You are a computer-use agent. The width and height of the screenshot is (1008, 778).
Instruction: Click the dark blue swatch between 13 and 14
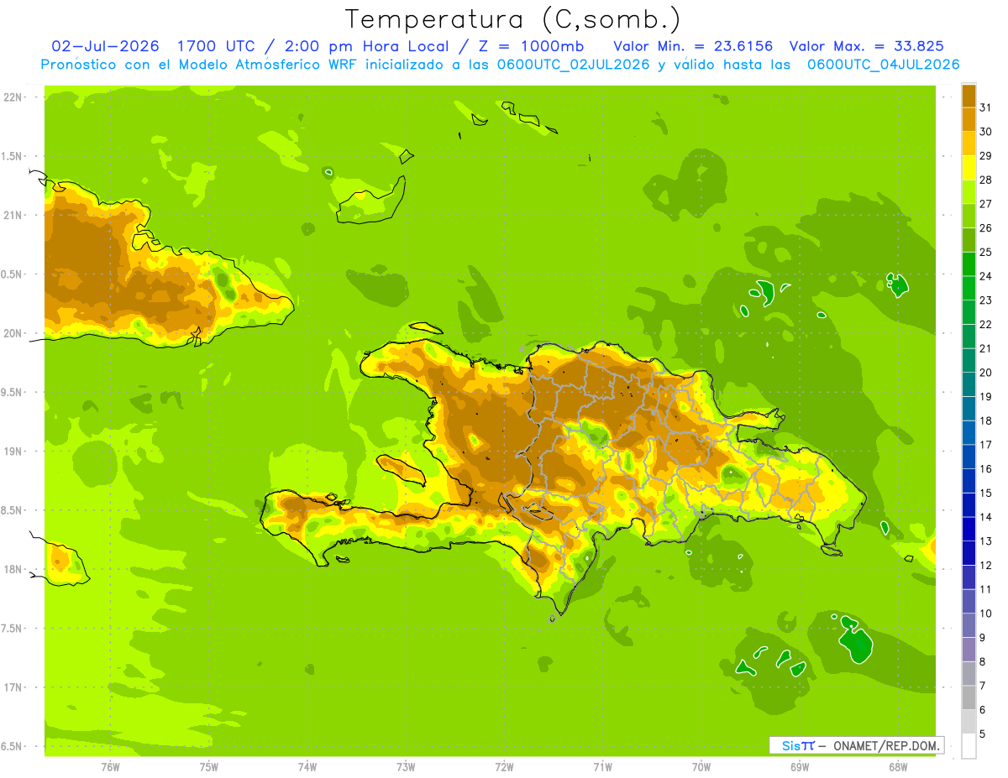tap(969, 529)
